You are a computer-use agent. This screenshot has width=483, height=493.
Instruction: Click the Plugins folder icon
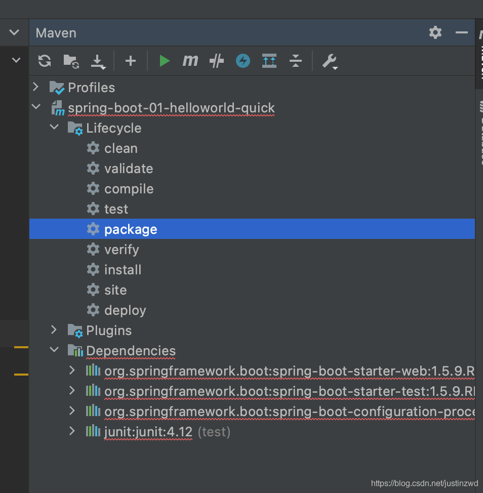pyautogui.click(x=75, y=331)
